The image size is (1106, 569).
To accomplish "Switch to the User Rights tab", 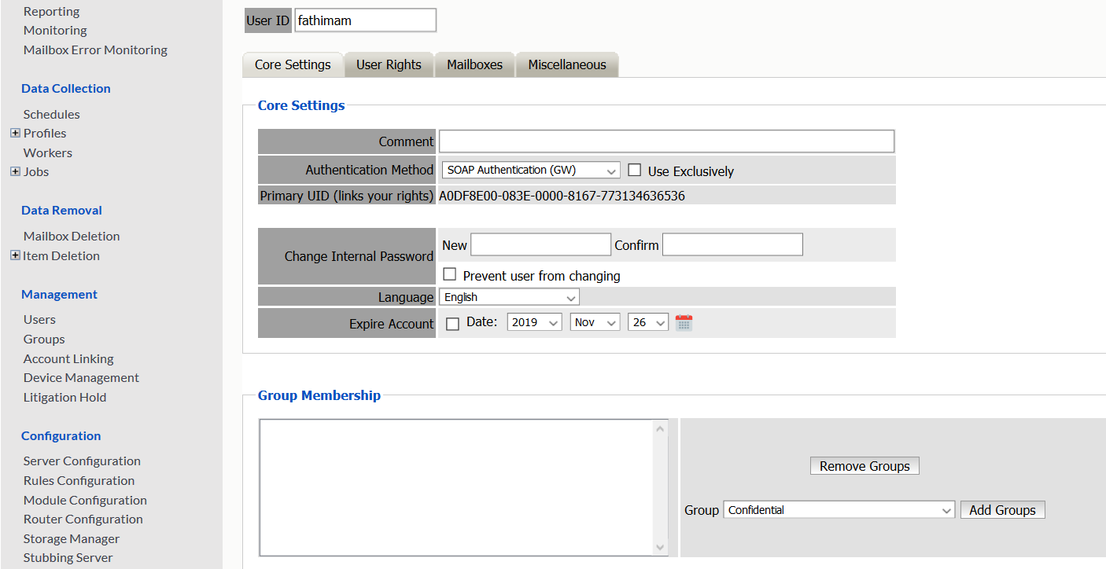I will tap(389, 65).
